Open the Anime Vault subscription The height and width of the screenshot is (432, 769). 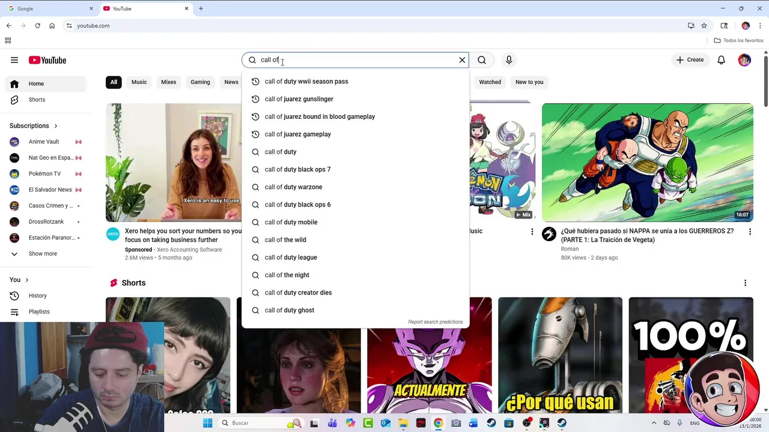46,142
